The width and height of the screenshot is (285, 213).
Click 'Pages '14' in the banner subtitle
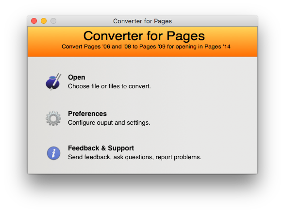[x=218, y=47]
